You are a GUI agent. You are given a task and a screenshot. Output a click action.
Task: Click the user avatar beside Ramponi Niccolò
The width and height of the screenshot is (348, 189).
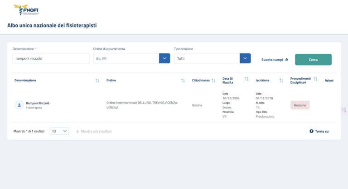[19, 105]
